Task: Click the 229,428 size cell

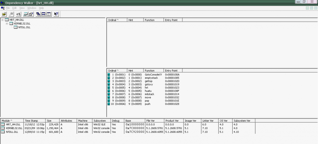Action: point(53,124)
